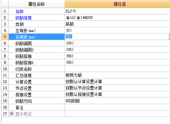Click row number 5 header
The width and height of the screenshot is (170, 124).
[x=5, y=37]
